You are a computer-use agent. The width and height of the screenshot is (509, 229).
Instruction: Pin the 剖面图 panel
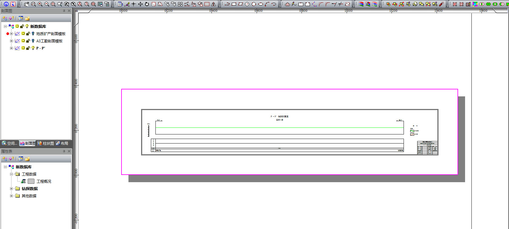pyautogui.click(x=64, y=11)
